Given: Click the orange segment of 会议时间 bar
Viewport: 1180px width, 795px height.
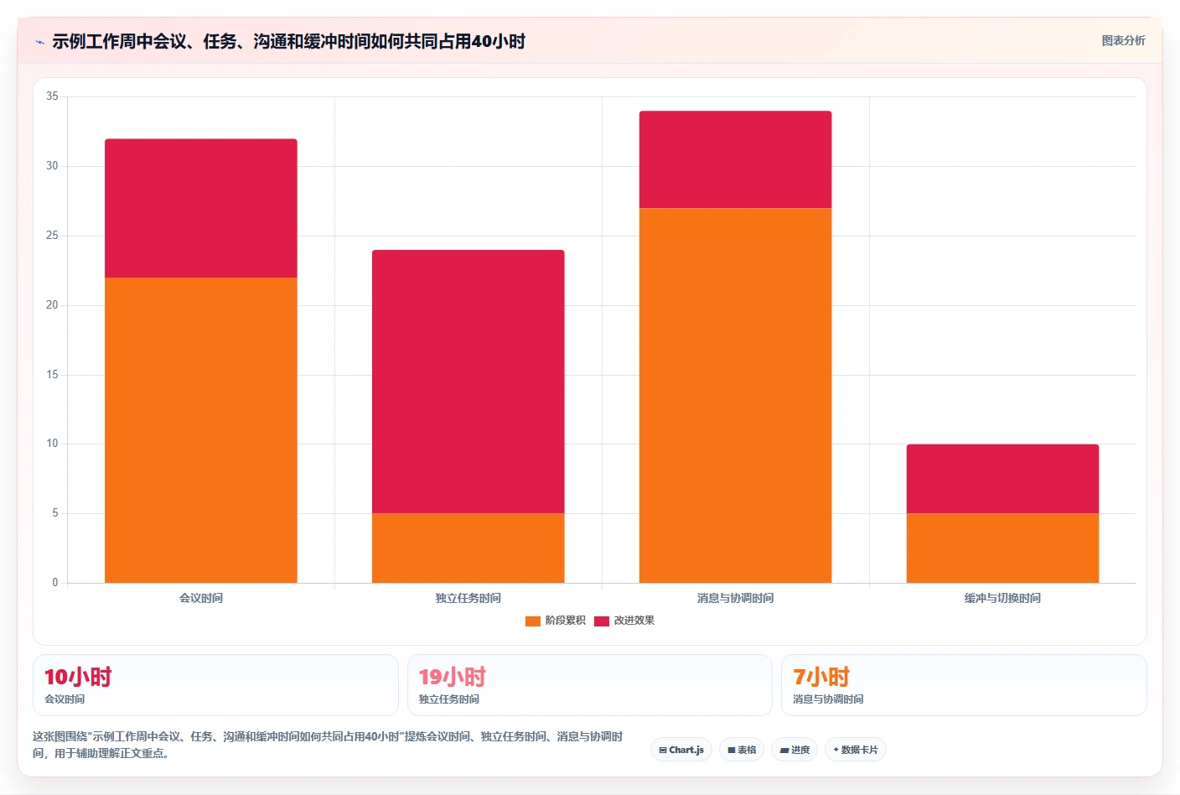Looking at the screenshot, I should [201, 430].
